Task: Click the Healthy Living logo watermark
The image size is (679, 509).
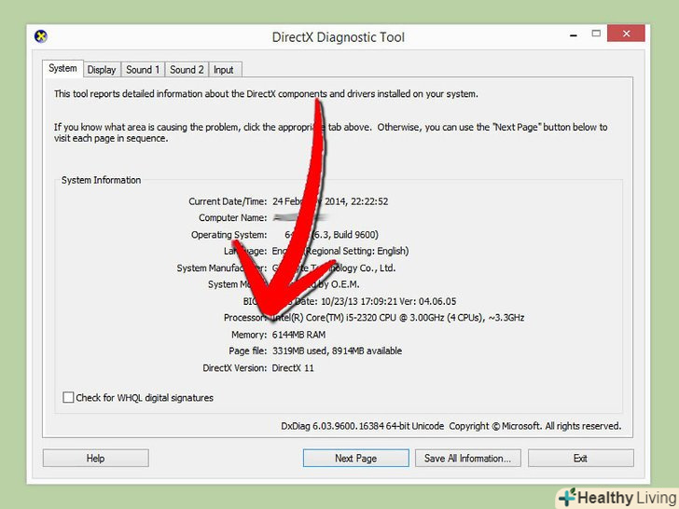Action: [616, 496]
